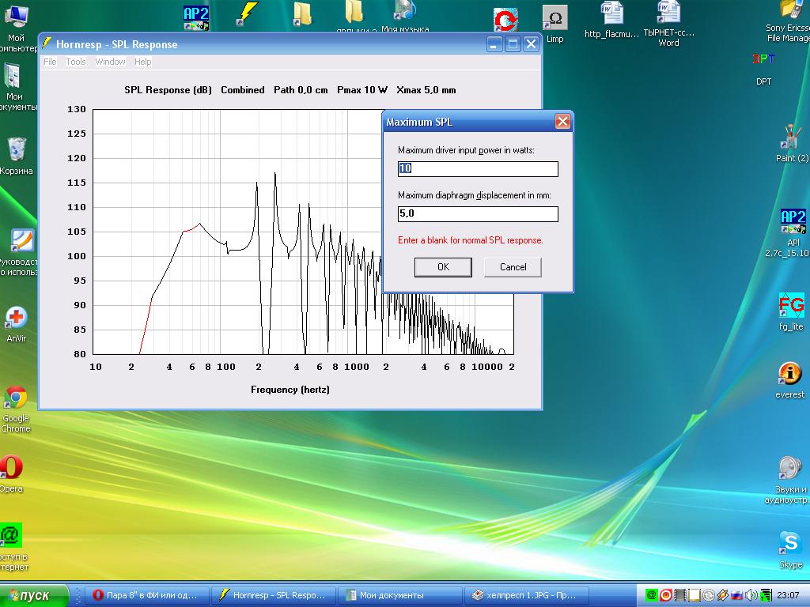The width and height of the screenshot is (810, 607).
Task: Close the Maximum SPL dialog
Action: click(x=562, y=122)
